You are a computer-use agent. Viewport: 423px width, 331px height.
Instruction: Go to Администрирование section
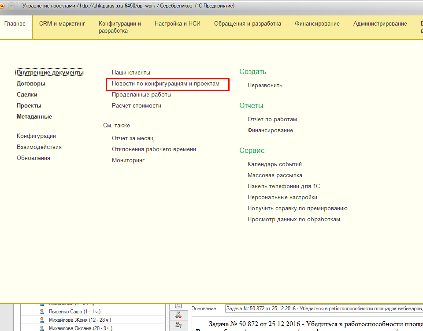(x=380, y=24)
